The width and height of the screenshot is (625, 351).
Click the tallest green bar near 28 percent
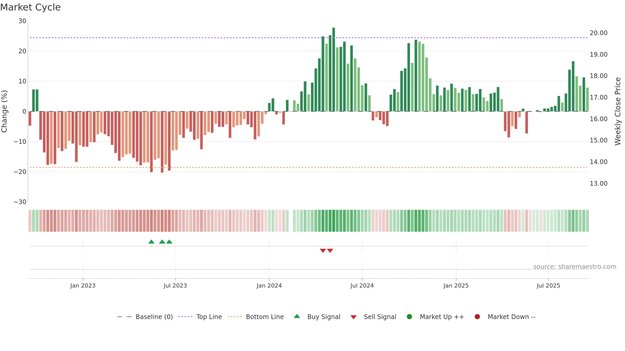click(x=334, y=69)
